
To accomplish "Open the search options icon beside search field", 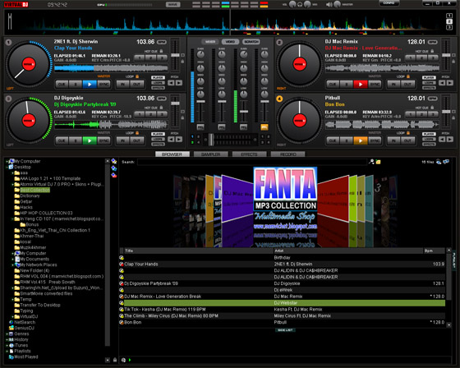I will 371,162.
